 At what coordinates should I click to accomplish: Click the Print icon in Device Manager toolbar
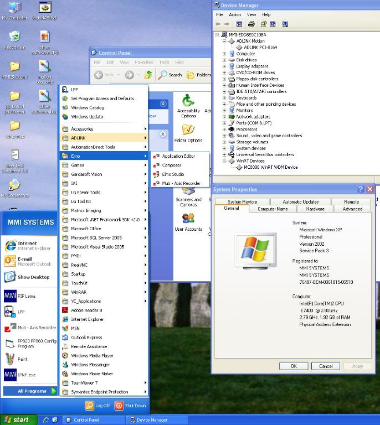251,24
